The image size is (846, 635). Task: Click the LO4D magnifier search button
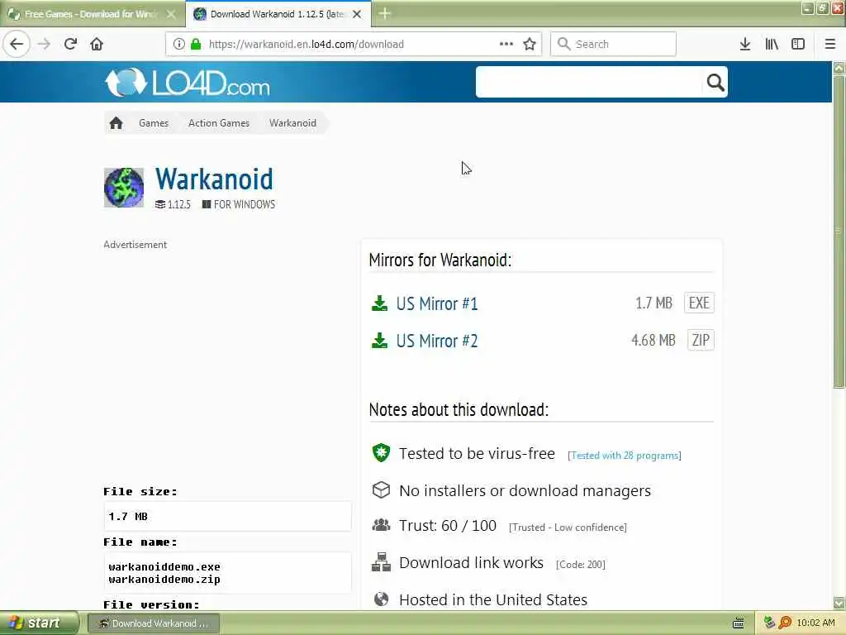coord(715,82)
